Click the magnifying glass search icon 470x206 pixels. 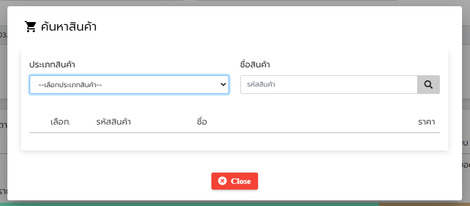coord(429,85)
